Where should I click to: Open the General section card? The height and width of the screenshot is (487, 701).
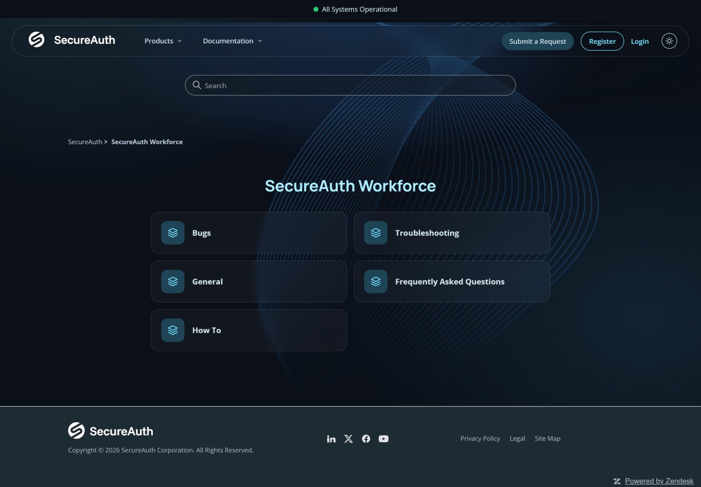(x=249, y=281)
